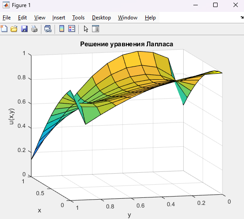Viewport: 244px width, 219px height.
Task: Insert a colorbar using toolbar icon
Action: click(62, 29)
